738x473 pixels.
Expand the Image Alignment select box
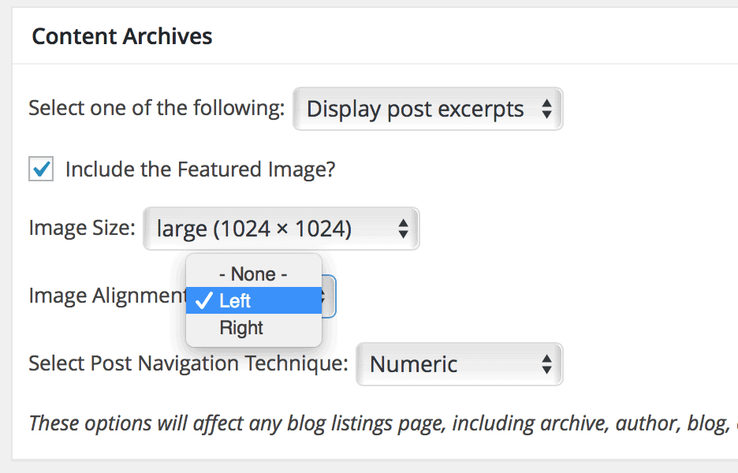point(323,296)
